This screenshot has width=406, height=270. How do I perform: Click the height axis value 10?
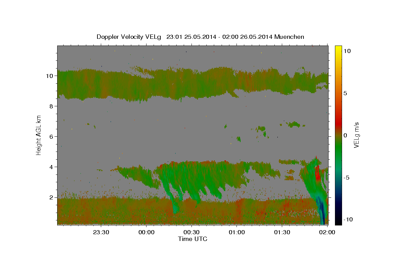pyautogui.click(x=50, y=76)
